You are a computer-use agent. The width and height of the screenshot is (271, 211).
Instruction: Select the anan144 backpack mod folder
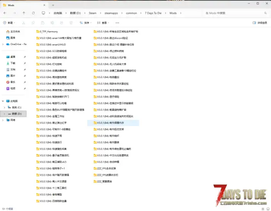[59, 38]
